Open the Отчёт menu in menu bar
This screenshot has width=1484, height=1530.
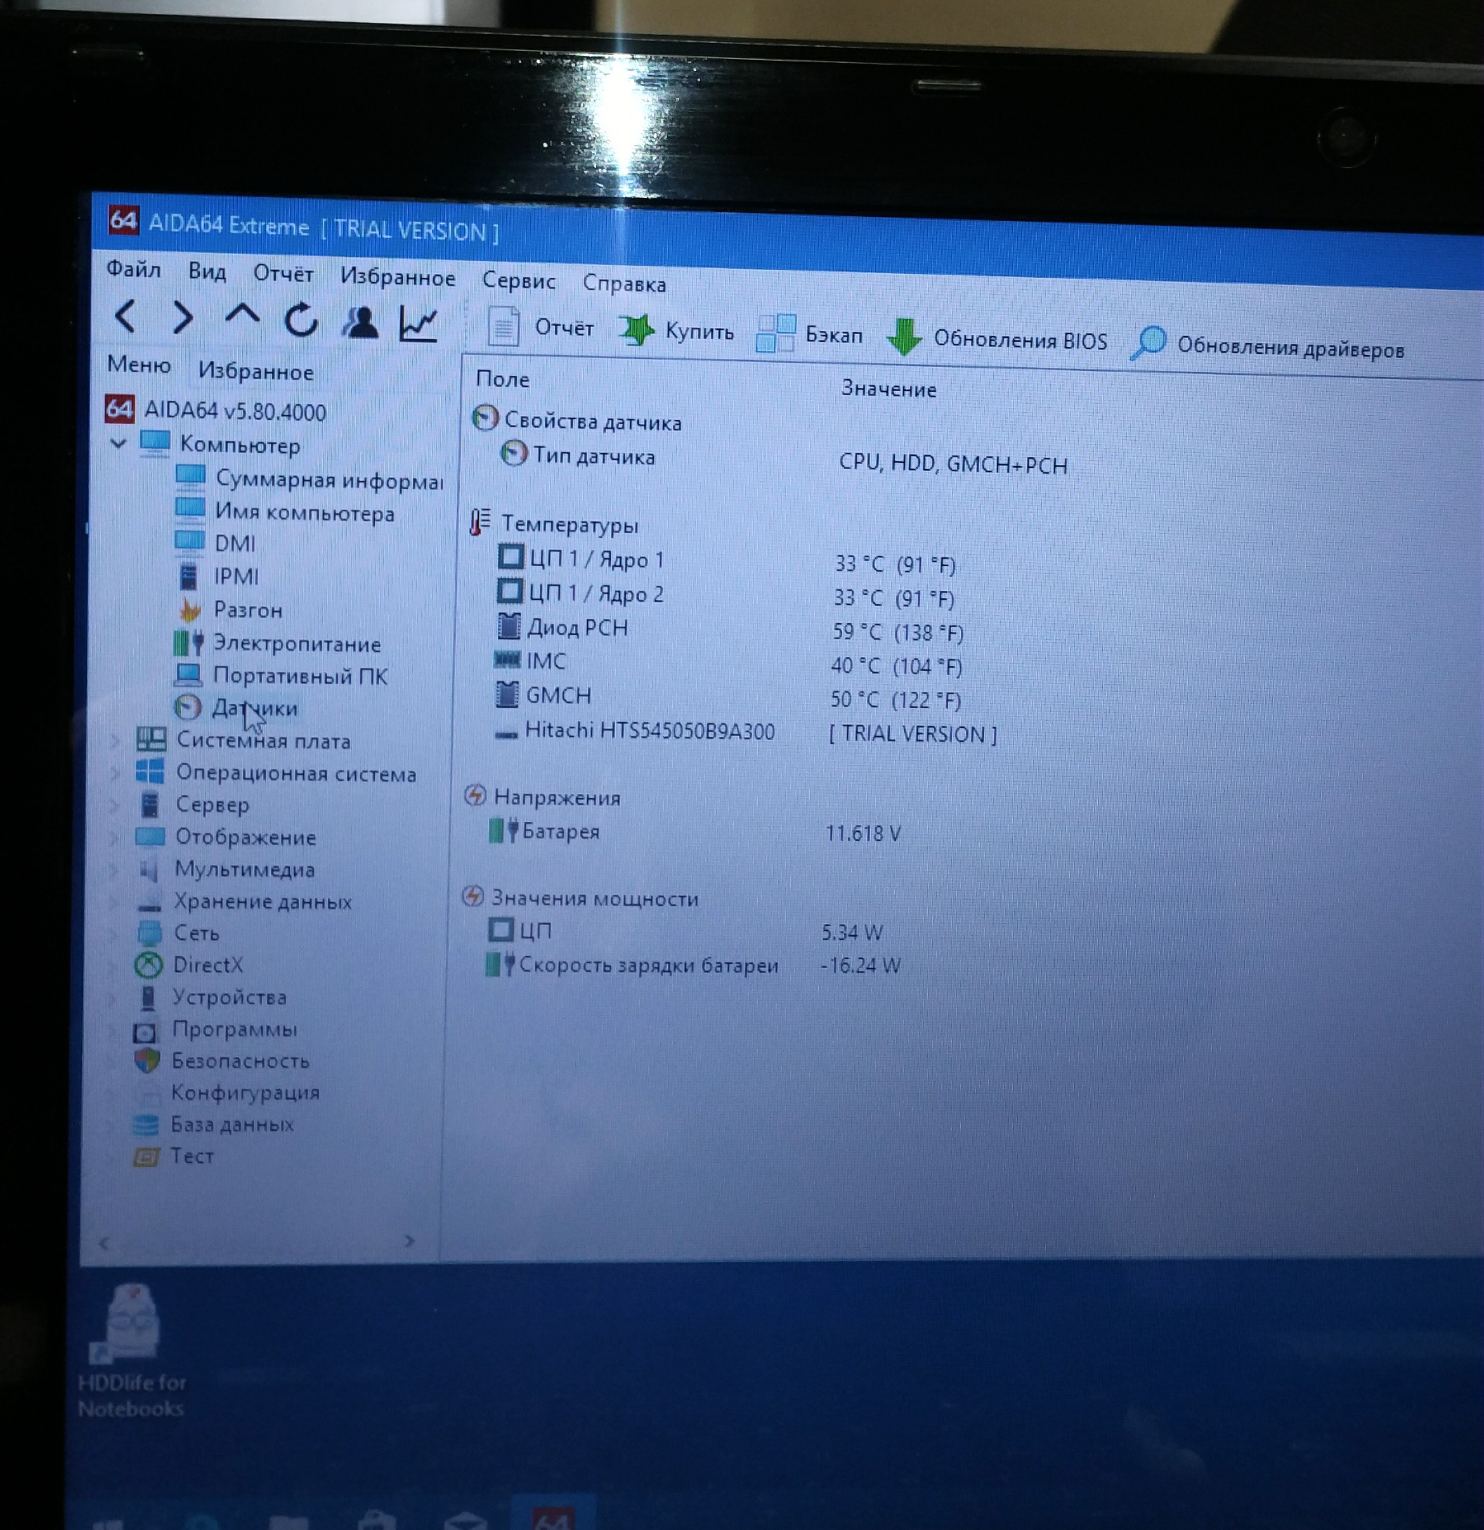click(283, 274)
